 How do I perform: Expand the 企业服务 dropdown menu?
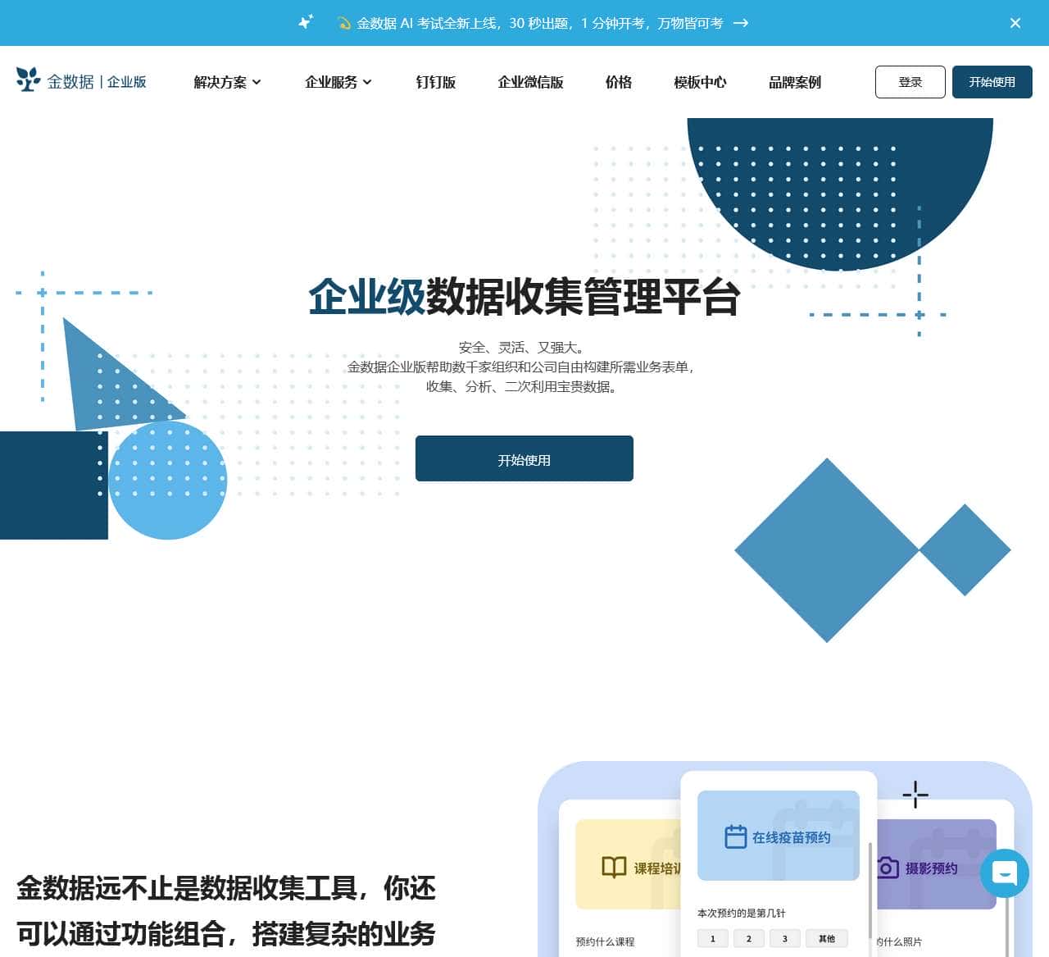click(x=338, y=82)
